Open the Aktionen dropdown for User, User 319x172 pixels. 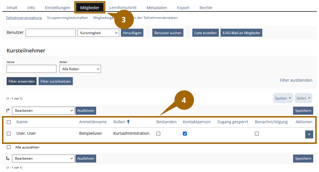[x=309, y=134]
